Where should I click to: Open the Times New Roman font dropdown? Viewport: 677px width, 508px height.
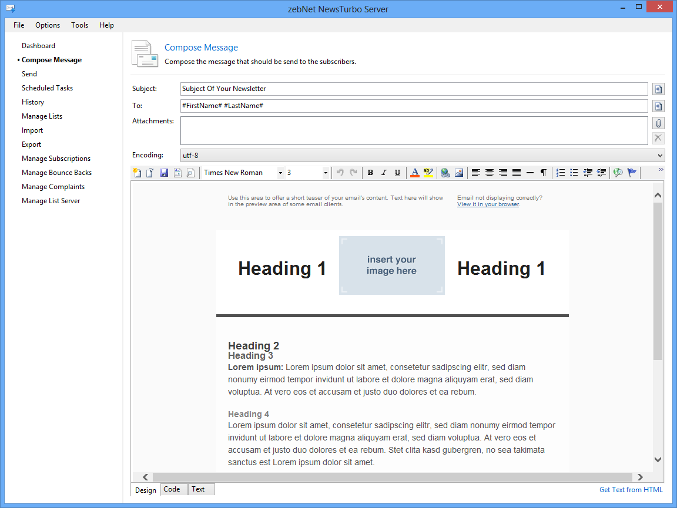point(280,173)
